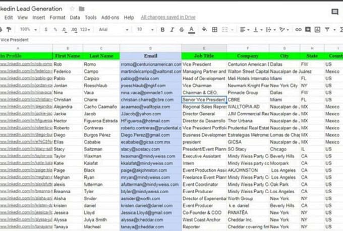Format as currency with dollar icon
Screen dimensions: 343x231
pos(46,29)
